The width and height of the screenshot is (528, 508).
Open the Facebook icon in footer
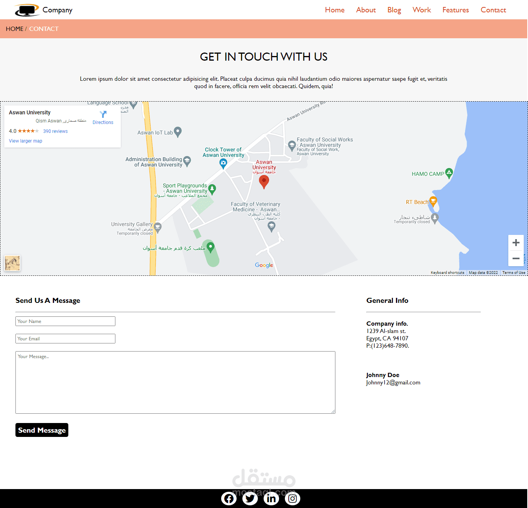(x=229, y=499)
